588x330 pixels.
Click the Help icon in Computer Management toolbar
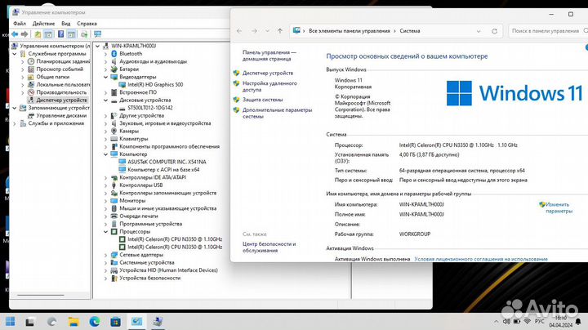click(x=60, y=34)
